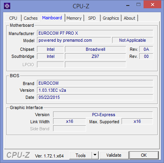This screenshot has height=163, width=164.
Task: Click the OK button
Action: coord(144,155)
